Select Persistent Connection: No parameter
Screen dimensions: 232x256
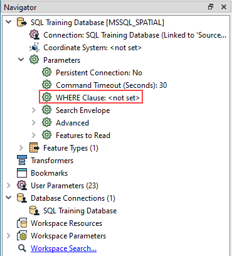pyautogui.click(x=99, y=73)
